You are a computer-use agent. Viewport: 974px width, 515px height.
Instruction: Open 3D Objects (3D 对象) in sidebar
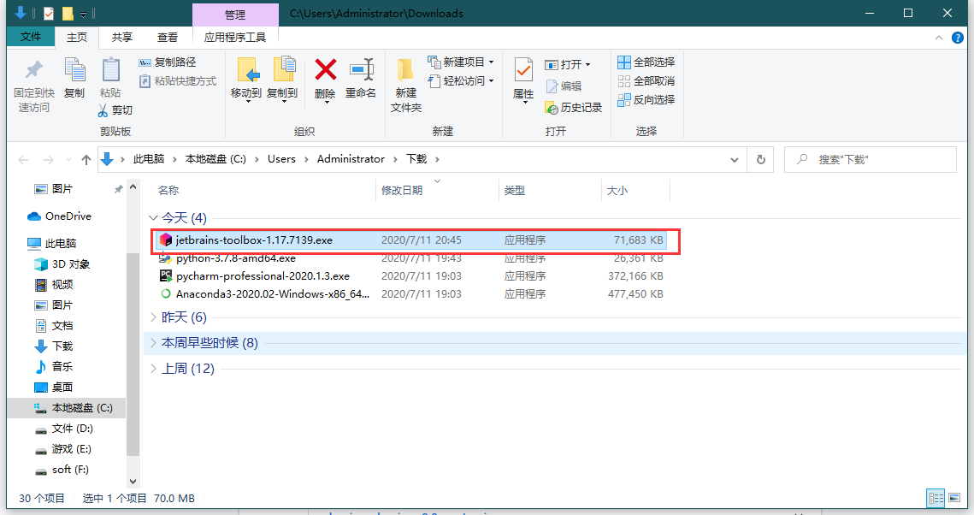point(62,264)
